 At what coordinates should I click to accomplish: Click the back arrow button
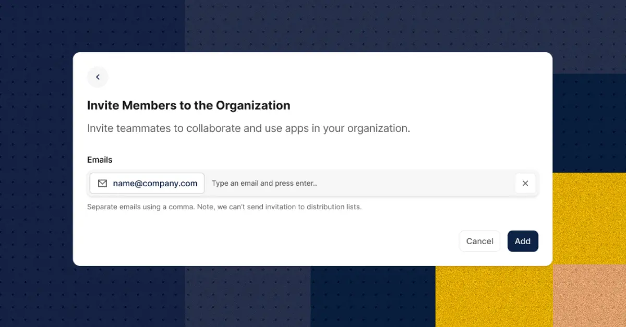pos(98,77)
